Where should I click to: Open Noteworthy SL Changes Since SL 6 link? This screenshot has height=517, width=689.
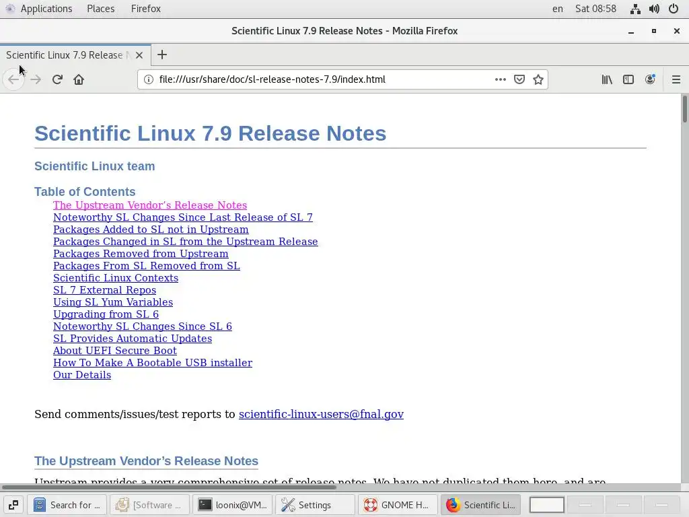tap(143, 326)
